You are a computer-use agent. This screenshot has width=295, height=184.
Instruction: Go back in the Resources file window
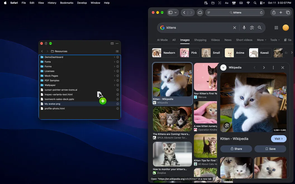coord(42,51)
